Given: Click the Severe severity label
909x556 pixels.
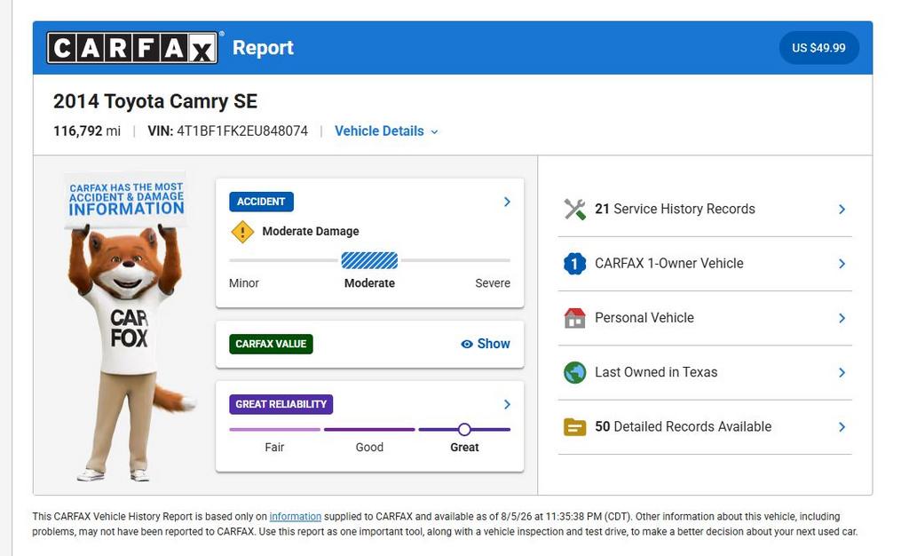Looking at the screenshot, I should coord(493,283).
